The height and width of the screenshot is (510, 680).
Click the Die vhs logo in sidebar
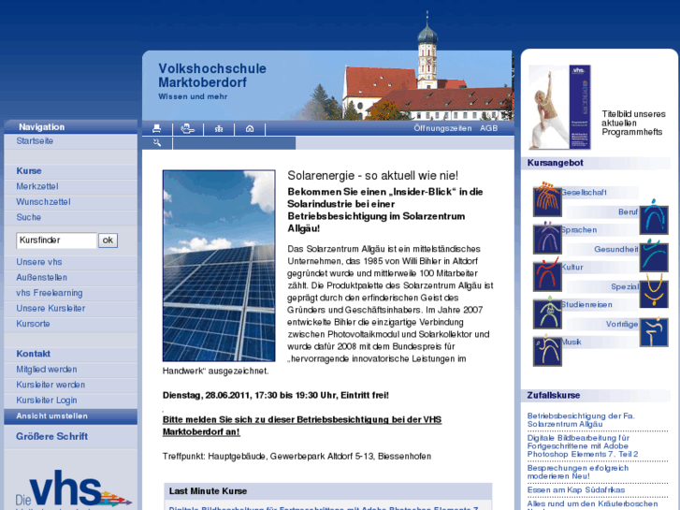[x=73, y=489]
